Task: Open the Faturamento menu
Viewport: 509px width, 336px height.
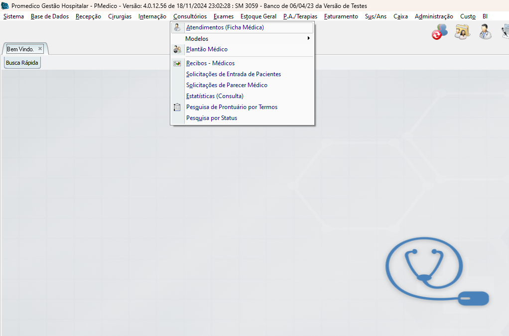Action: point(341,16)
